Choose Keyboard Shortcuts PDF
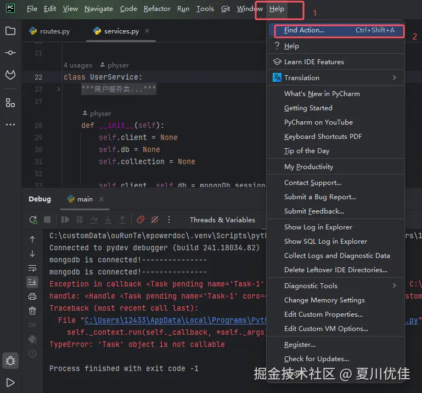422x393 pixels. 336,137
